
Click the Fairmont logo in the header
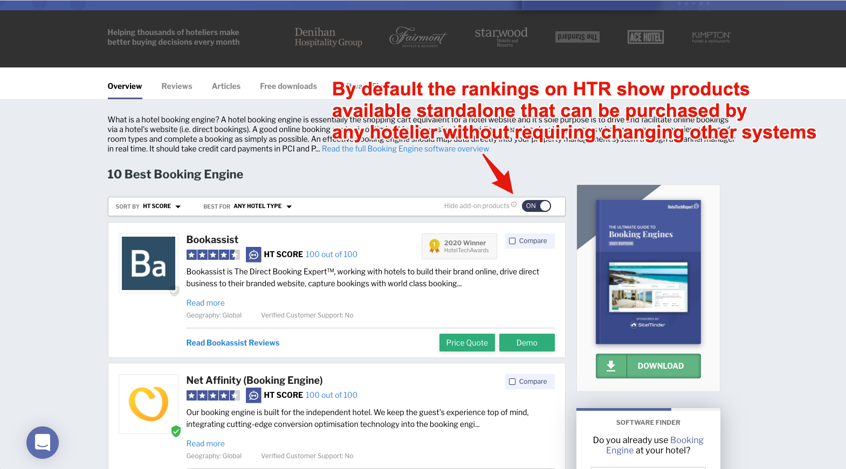[418, 37]
